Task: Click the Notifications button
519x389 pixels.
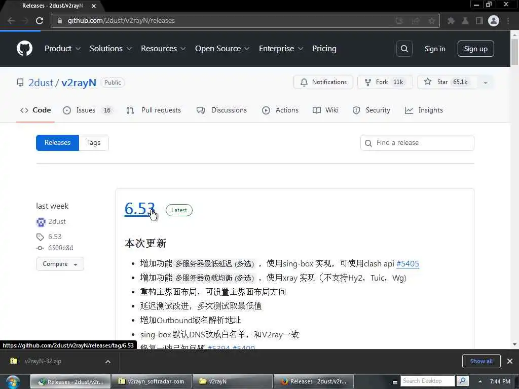Action: pos(323,82)
